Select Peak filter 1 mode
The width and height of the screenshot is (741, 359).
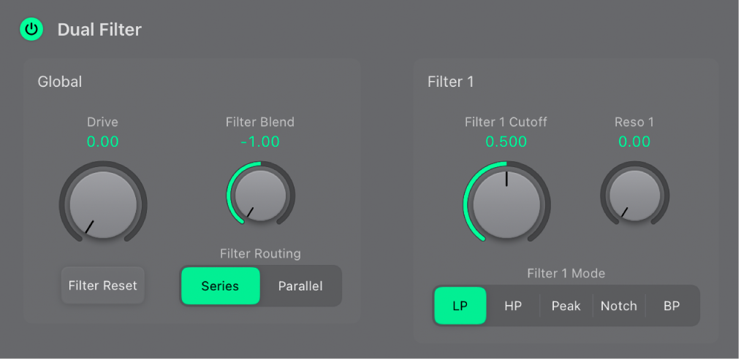coord(566,306)
